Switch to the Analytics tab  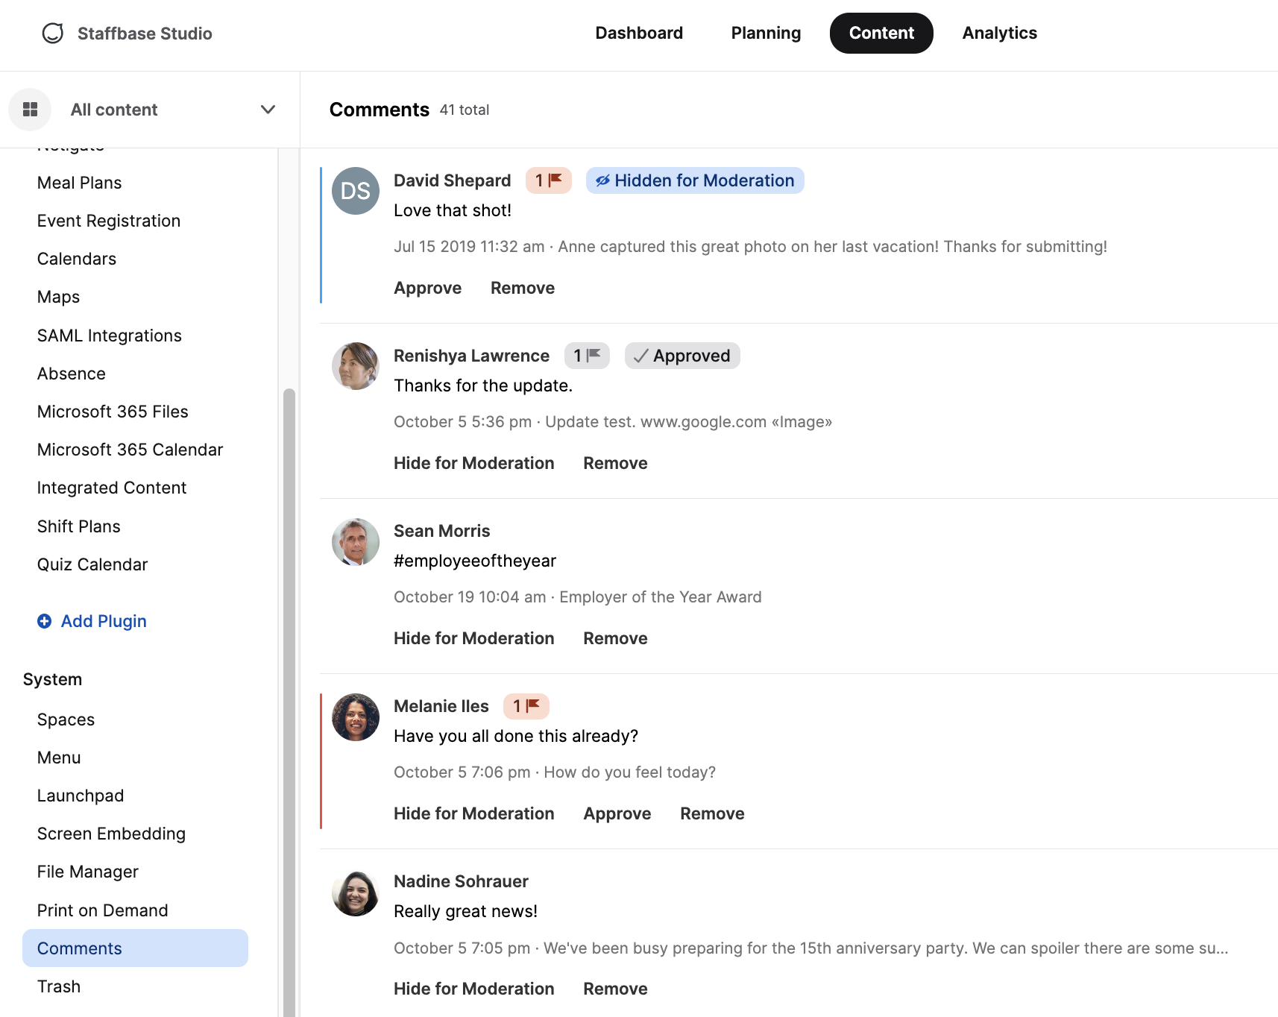999,33
